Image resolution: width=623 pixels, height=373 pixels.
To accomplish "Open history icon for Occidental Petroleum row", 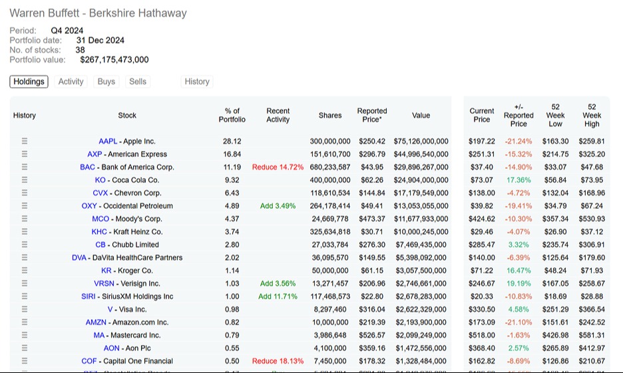I will tap(25, 205).
